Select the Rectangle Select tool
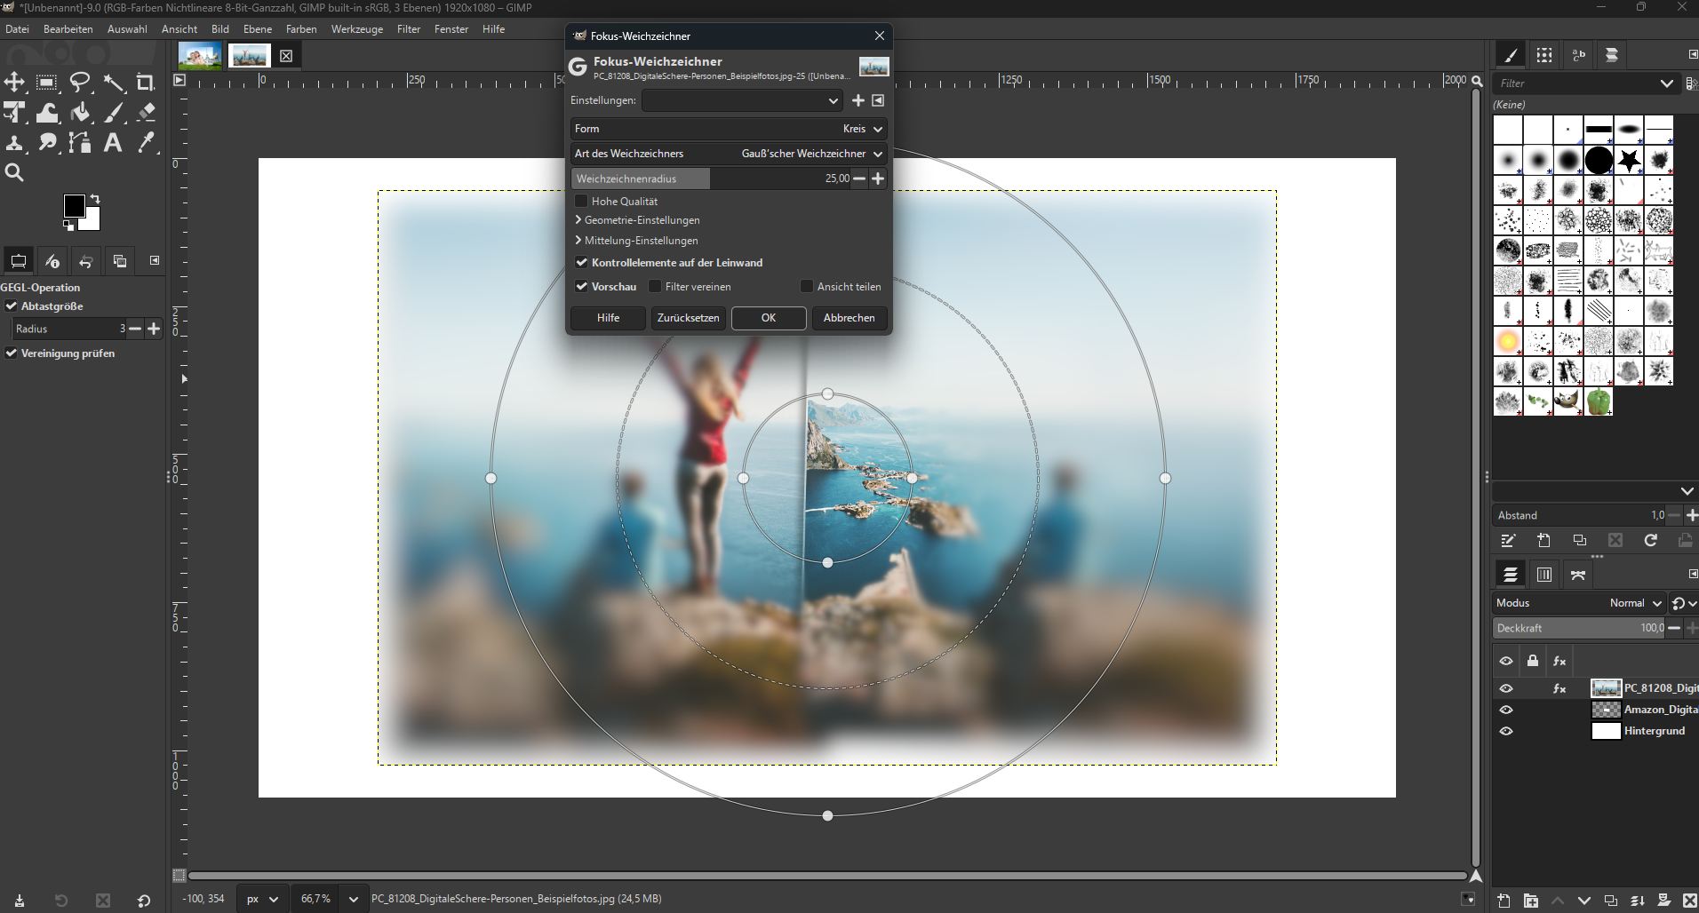 (x=46, y=83)
